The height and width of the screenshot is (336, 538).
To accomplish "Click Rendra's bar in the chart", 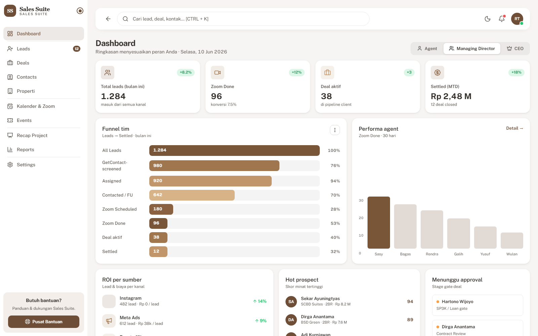I will [x=432, y=229].
